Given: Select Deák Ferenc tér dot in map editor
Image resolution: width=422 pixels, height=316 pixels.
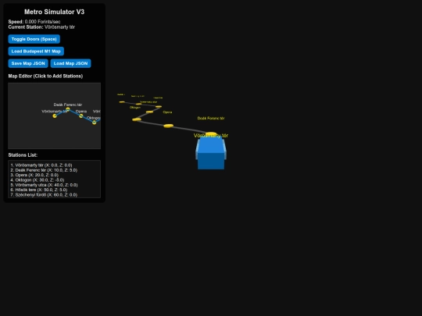Looking at the screenshot, I should click(x=68, y=109).
